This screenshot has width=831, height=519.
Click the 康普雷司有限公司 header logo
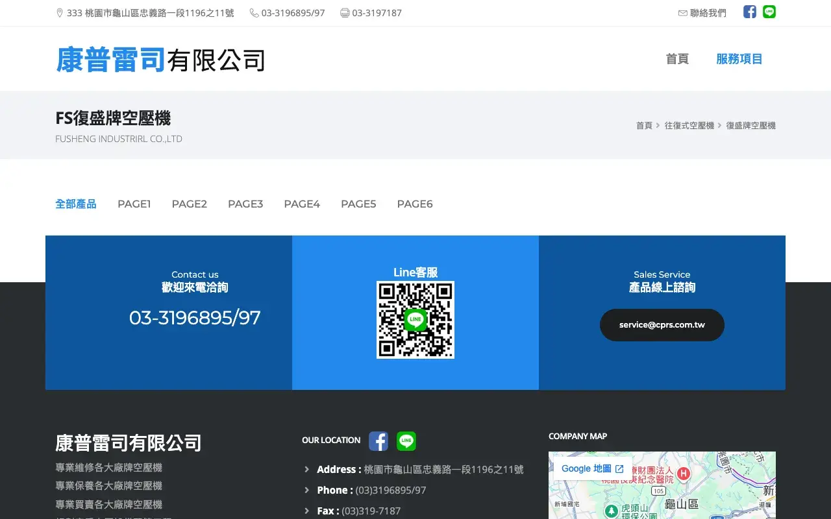[x=160, y=60]
